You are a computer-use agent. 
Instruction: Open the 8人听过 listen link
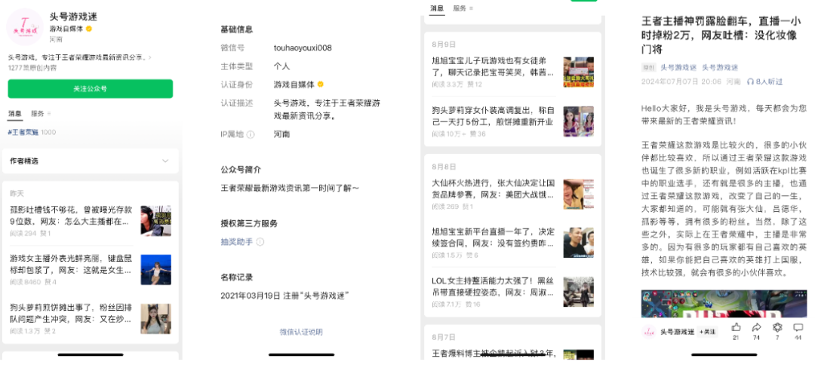[769, 81]
